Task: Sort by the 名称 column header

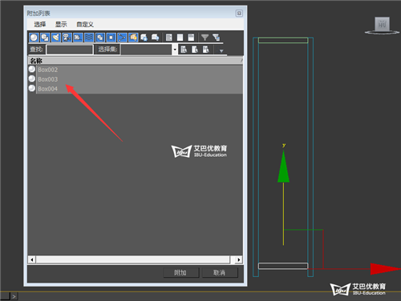Action: 136,61
